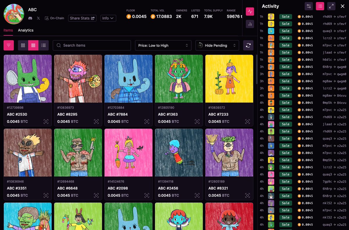Click the quaq3 → sfmvf activity row
This screenshot has height=230, width=349.
pyautogui.click(x=303, y=31)
